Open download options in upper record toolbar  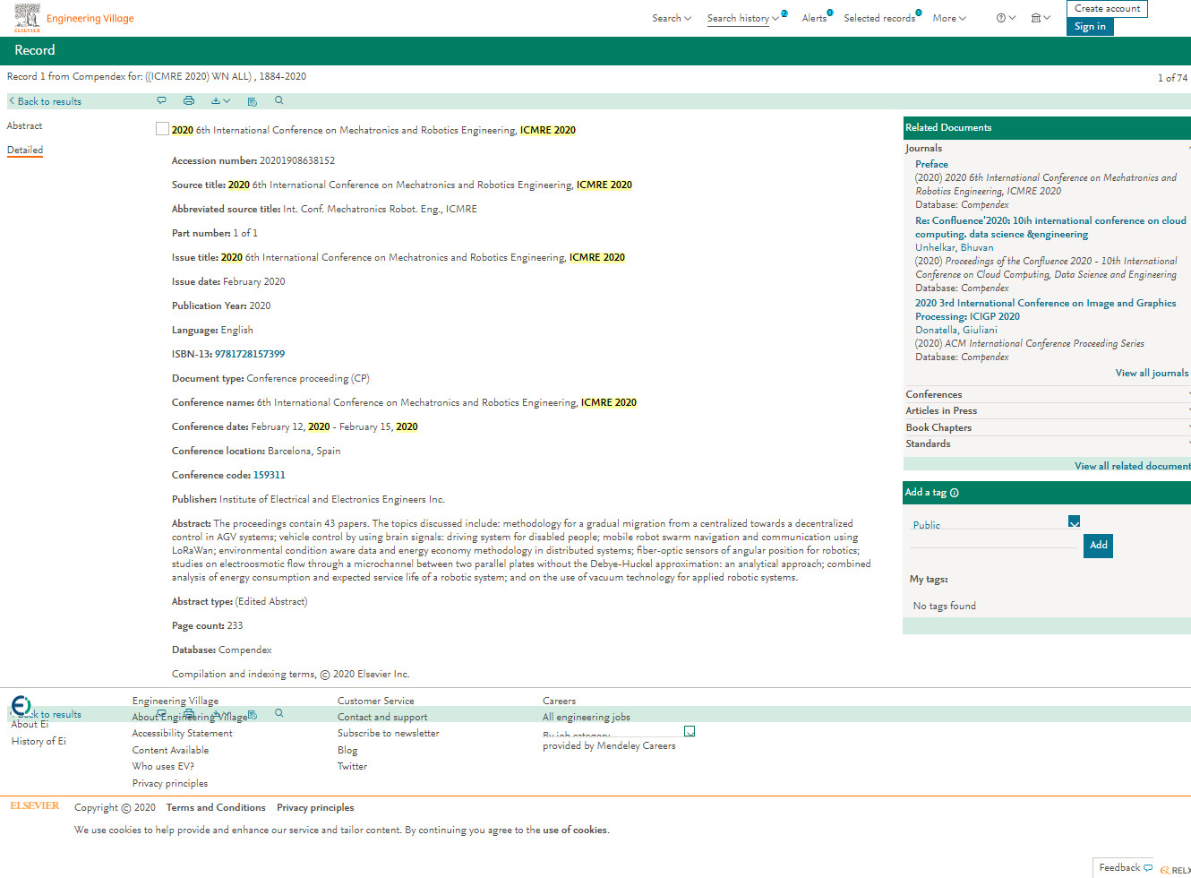pos(220,100)
